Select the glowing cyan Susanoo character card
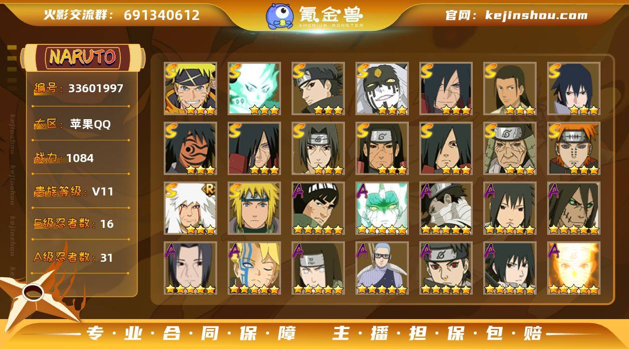Viewport: 629px width, 349px height. tap(254, 89)
